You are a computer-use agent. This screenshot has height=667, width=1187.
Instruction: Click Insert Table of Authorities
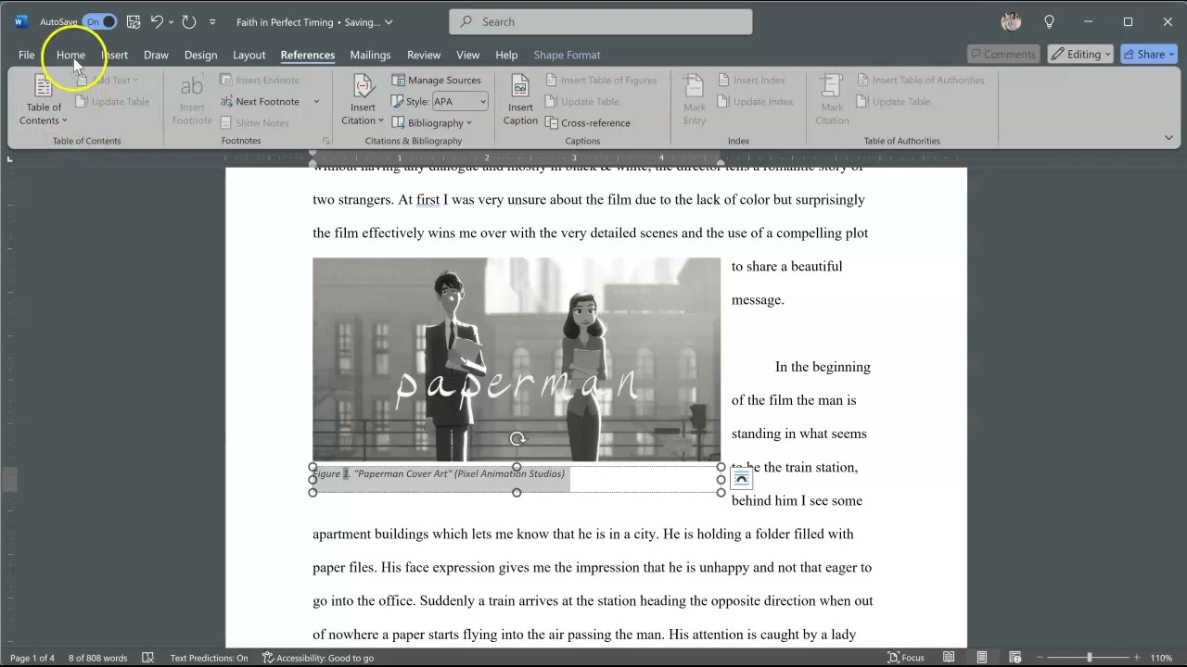[921, 80]
